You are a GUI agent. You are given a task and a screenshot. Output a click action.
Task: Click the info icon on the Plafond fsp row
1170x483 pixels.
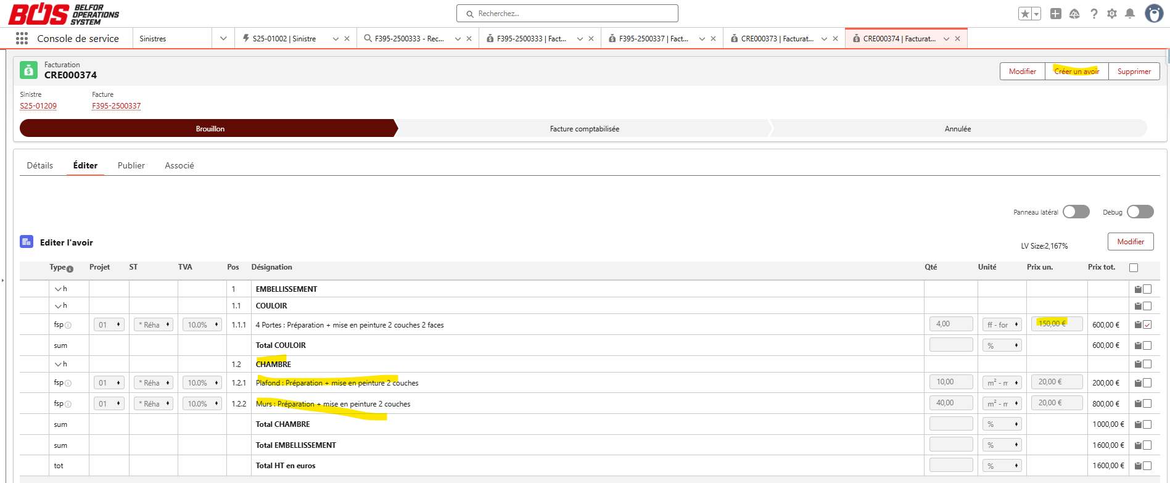(68, 383)
